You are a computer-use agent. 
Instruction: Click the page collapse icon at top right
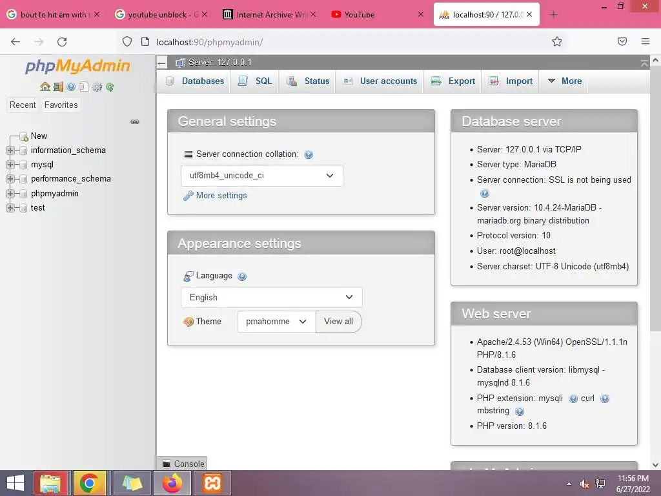click(644, 63)
